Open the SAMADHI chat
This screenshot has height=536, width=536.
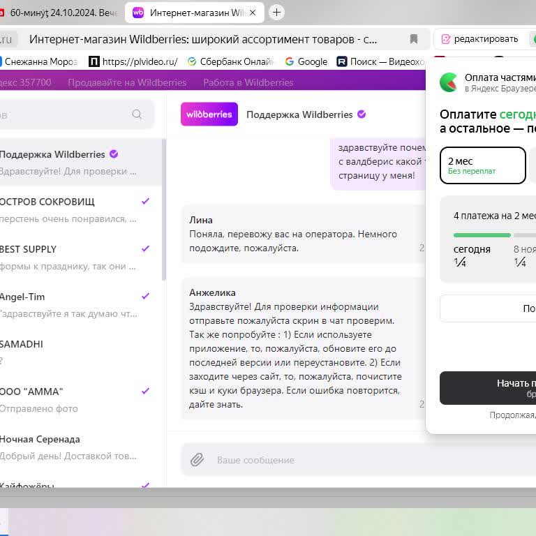click(x=81, y=352)
